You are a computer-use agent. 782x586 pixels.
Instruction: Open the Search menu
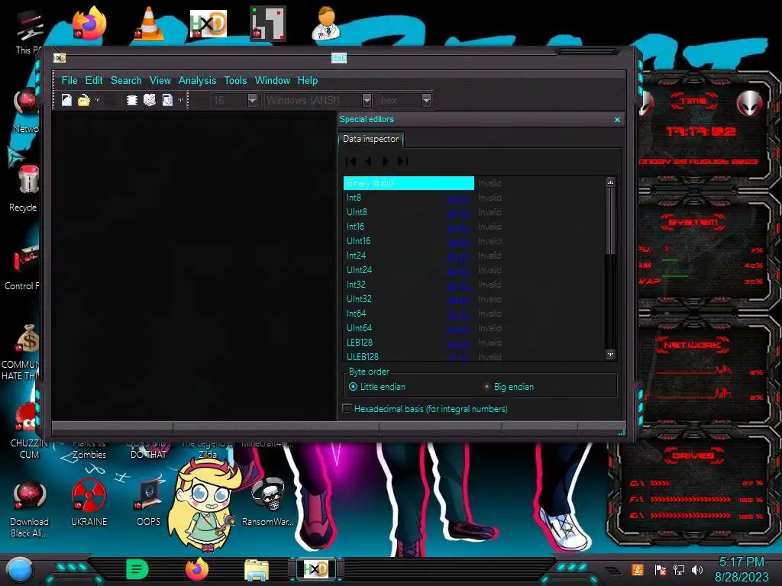[126, 80]
